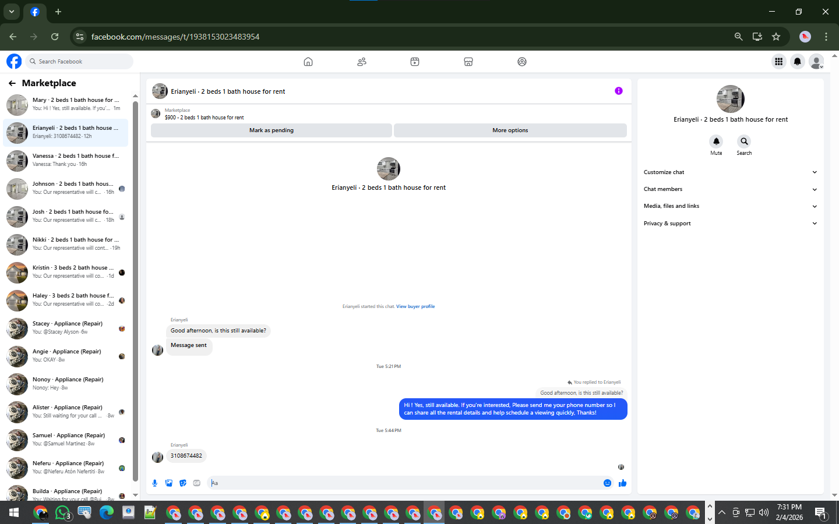Open View buyer profile link
Screen dimensions: 839x524
[x=415, y=306]
